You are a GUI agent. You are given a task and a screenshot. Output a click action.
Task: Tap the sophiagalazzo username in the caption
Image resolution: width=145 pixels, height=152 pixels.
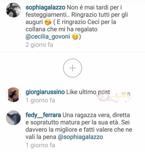coord(45,7)
